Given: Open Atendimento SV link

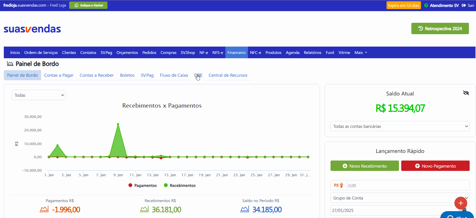Looking at the screenshot, I should pos(441,5).
